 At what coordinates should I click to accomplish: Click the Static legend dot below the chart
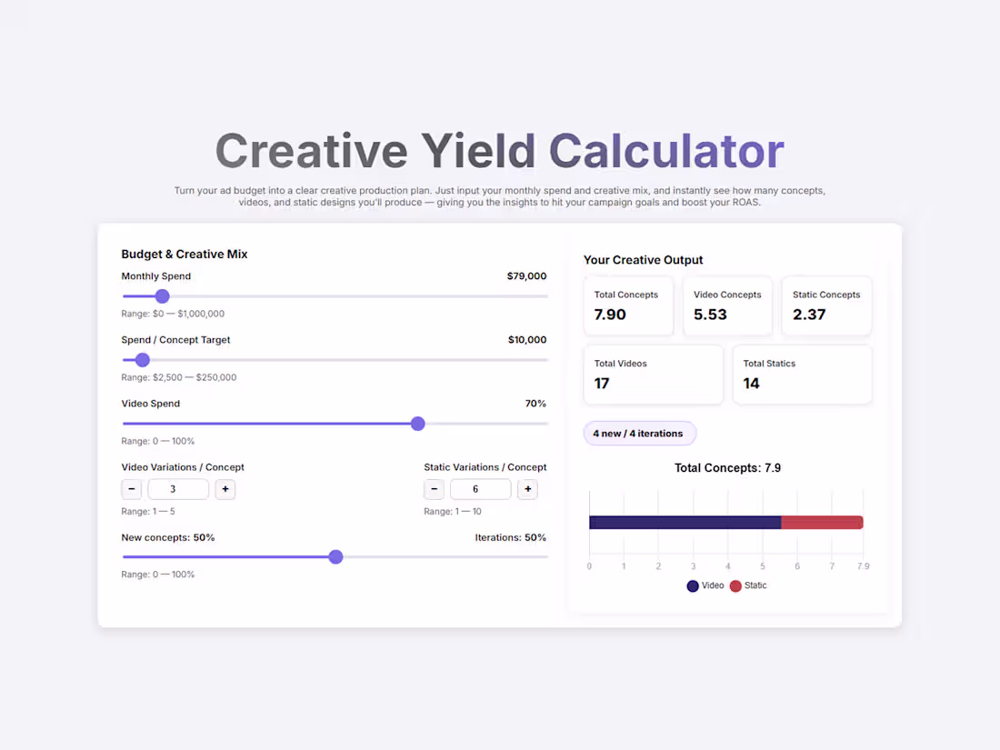[735, 585]
